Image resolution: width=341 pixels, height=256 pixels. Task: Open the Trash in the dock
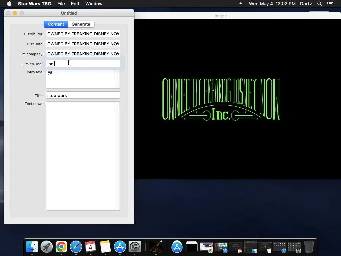pos(309,247)
